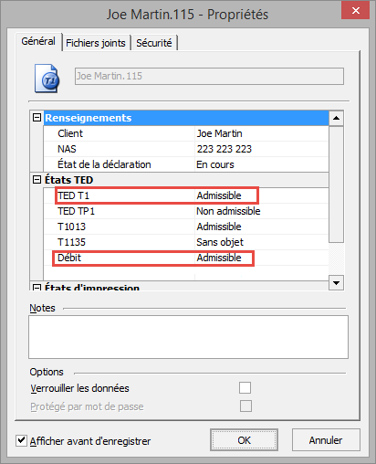Click the Annuler button
376x464 pixels.
326,440
